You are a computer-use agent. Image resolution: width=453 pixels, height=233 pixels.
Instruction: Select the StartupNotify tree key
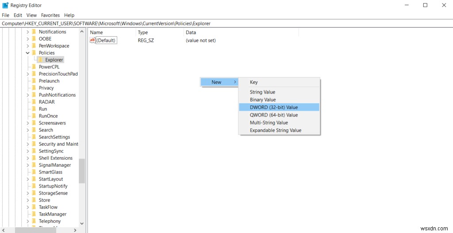(53, 186)
